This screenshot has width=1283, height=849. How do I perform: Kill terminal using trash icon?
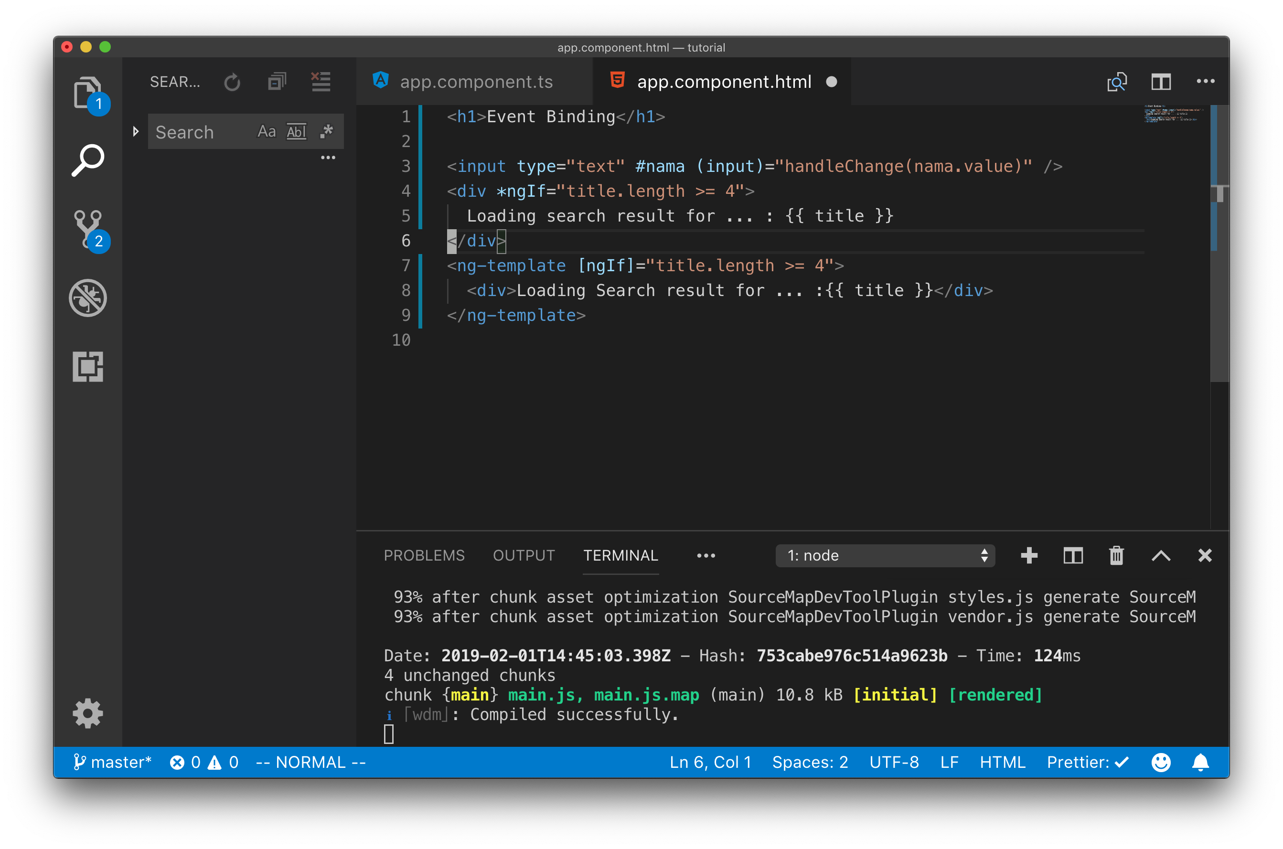tap(1116, 555)
